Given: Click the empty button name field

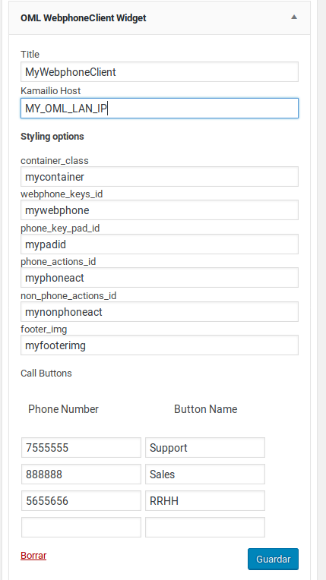Looking at the screenshot, I should coord(205,527).
